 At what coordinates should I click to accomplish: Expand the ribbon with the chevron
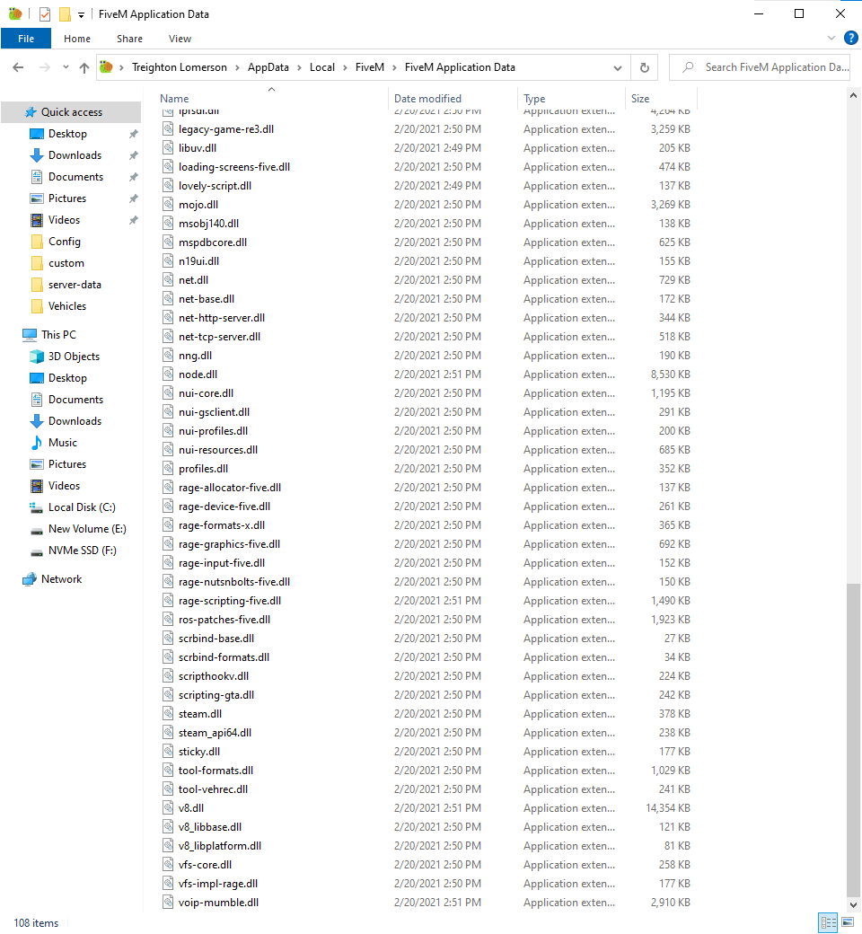point(831,38)
